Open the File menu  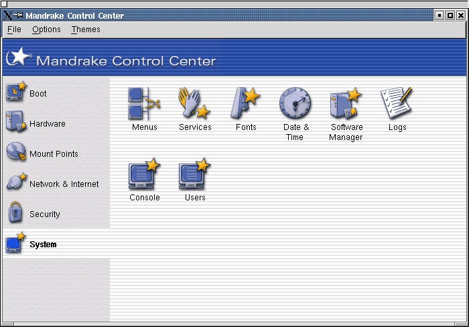14,29
